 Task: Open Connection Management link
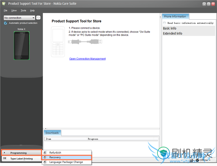tap(87, 59)
